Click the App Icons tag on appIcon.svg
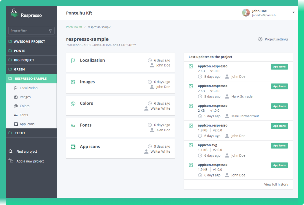This screenshot has width=304, height=205. 279,146
